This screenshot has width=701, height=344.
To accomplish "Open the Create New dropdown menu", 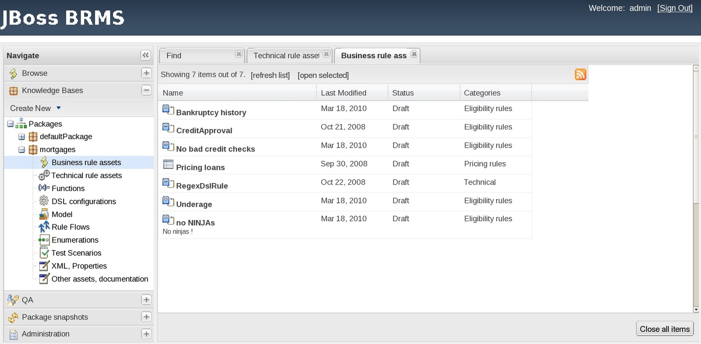I will (x=35, y=108).
